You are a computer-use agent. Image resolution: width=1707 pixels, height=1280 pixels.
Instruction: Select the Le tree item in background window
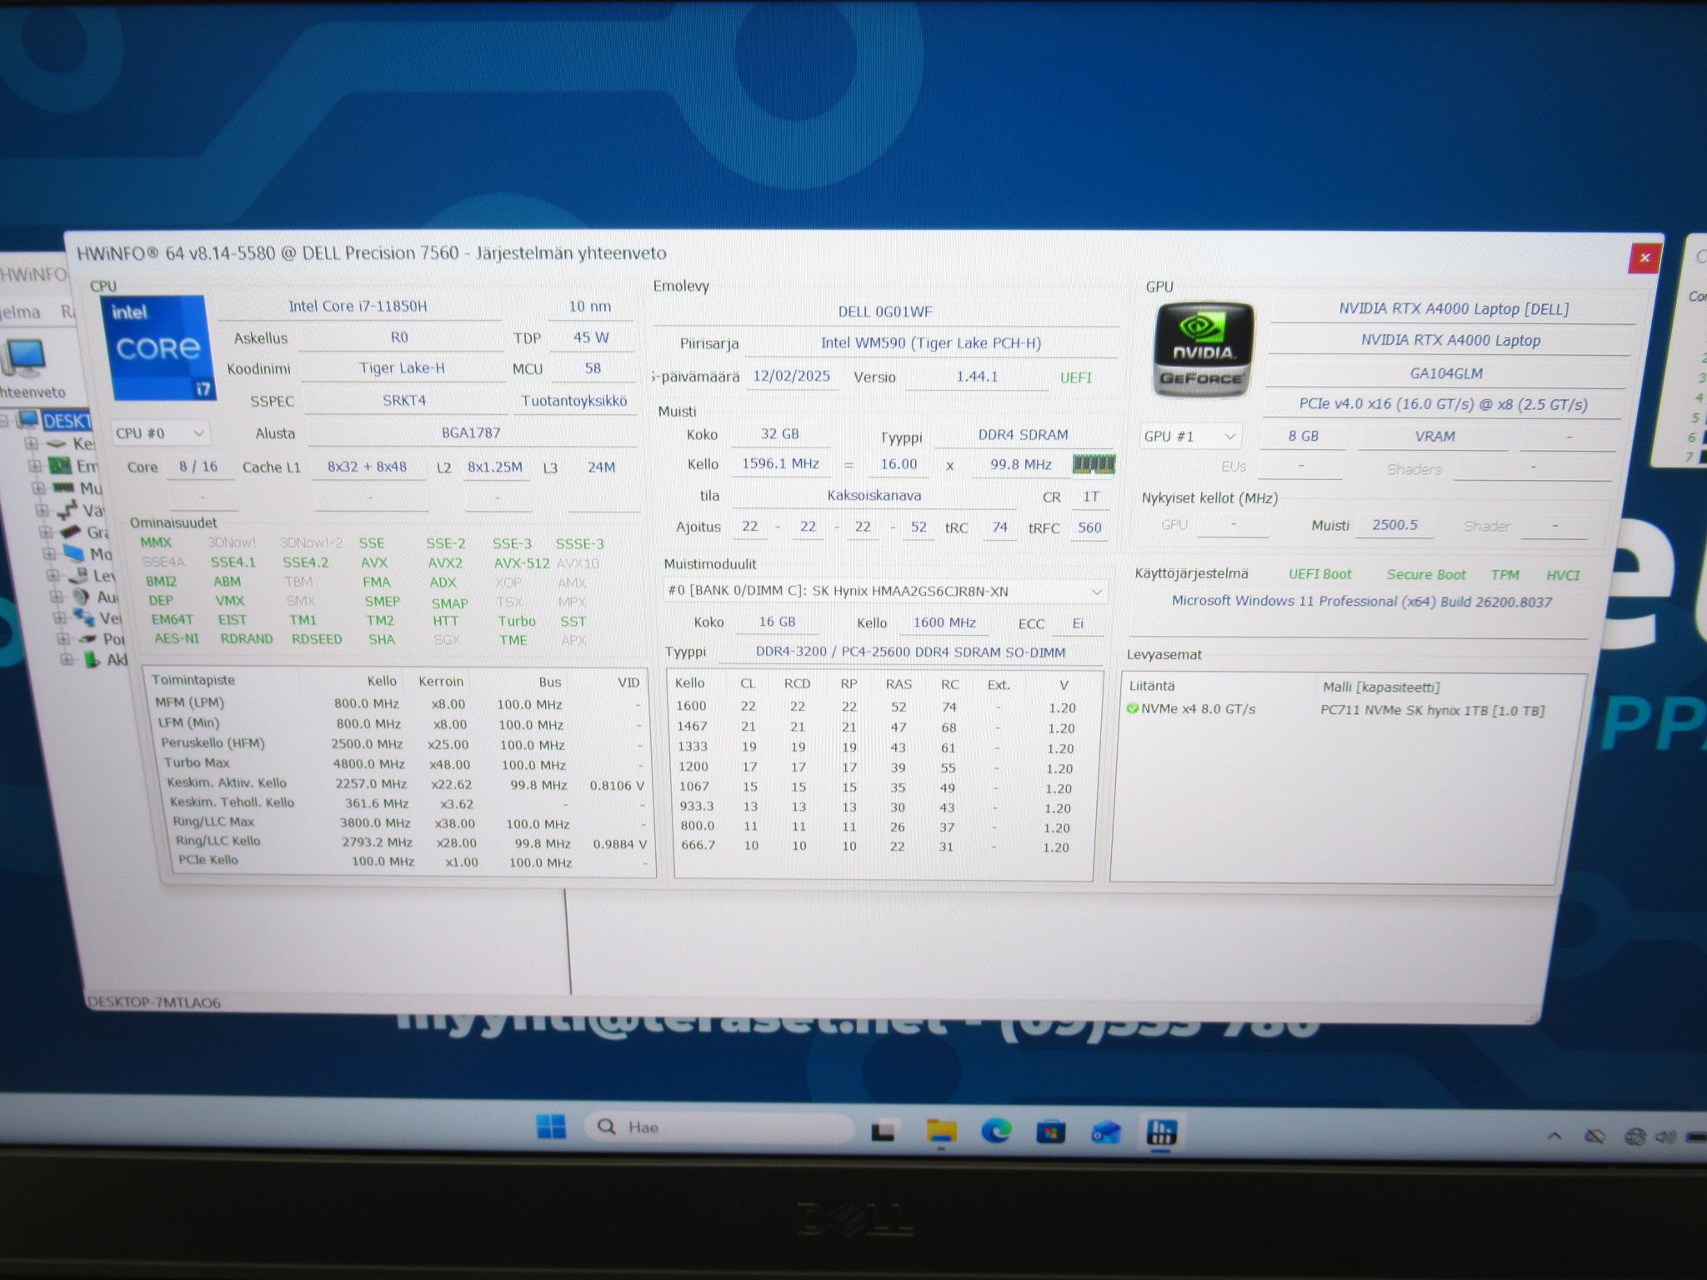[x=104, y=575]
